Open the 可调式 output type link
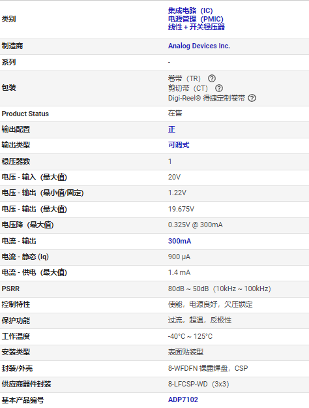Image resolution: width=309 pixels, height=408 pixels. point(179,145)
